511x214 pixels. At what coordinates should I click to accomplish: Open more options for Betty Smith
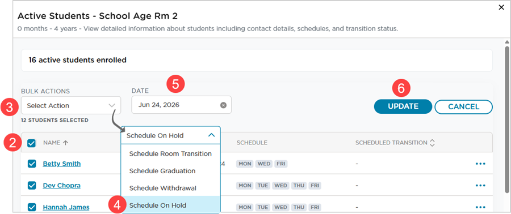[480, 164]
